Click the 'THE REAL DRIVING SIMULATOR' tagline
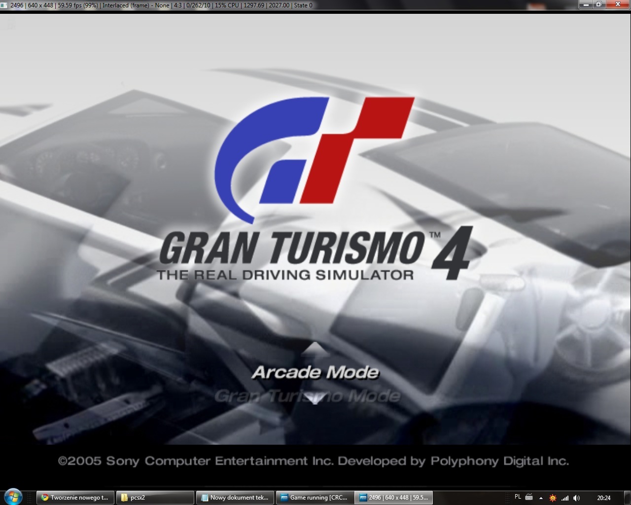Image resolution: width=631 pixels, height=505 pixels. [285, 275]
